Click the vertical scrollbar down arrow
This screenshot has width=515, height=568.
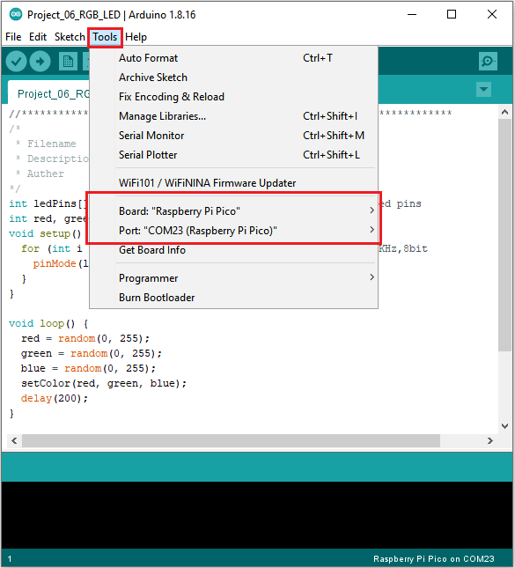point(504,426)
